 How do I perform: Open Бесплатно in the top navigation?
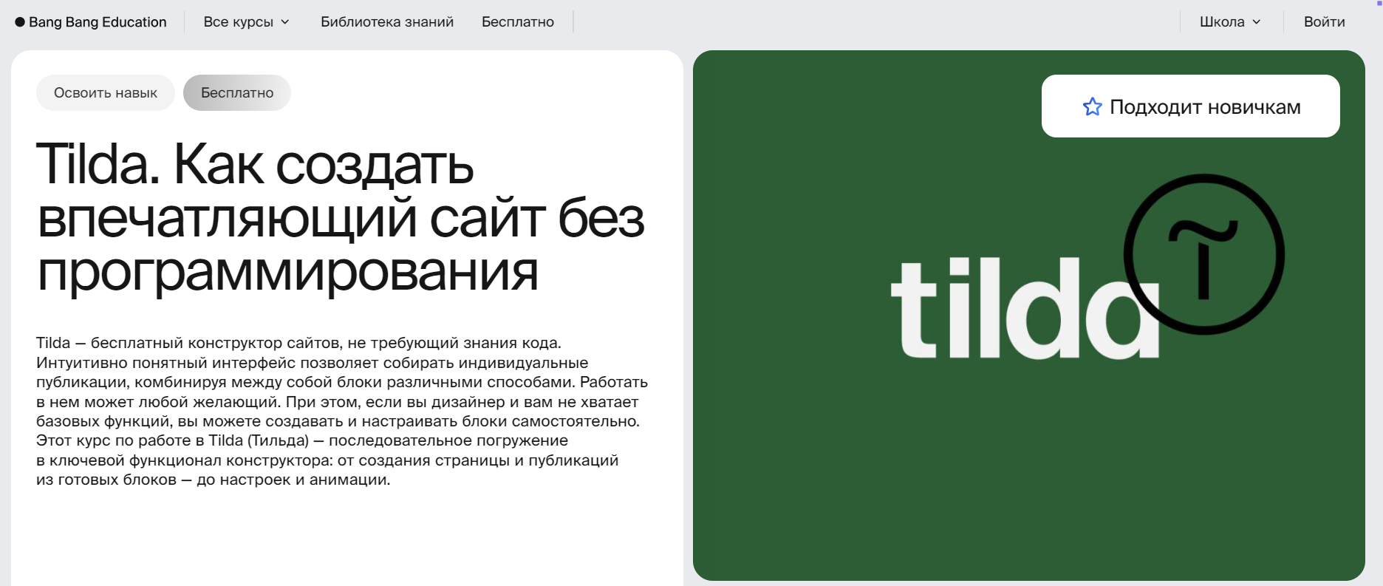[518, 22]
